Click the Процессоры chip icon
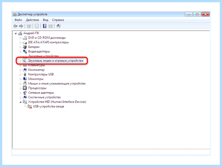The image size is (222, 167). [25, 88]
